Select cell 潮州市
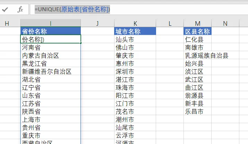Screen dimensions: 248x144 pyautogui.click(x=135, y=119)
